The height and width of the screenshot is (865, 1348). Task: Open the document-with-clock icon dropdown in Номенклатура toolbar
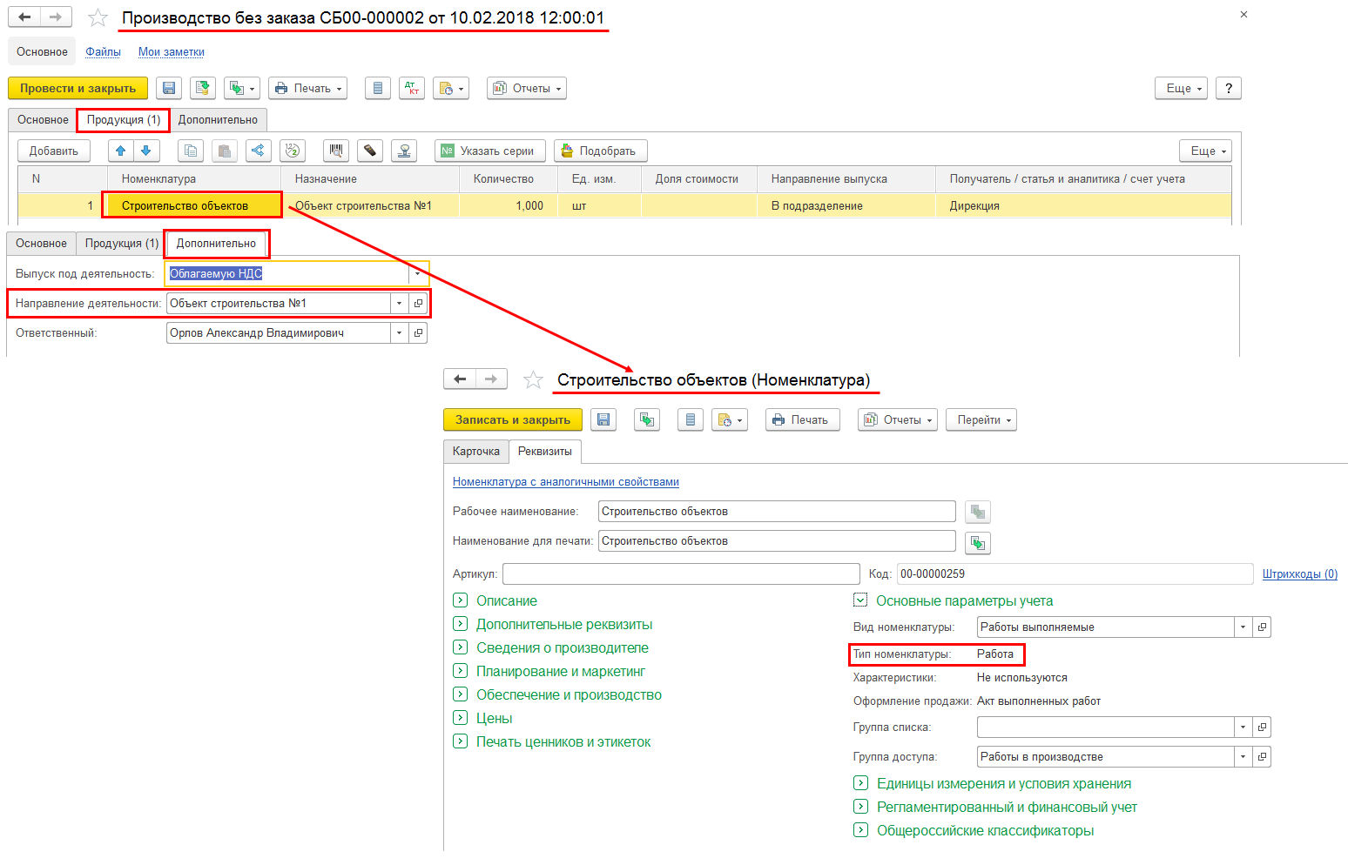(x=730, y=419)
